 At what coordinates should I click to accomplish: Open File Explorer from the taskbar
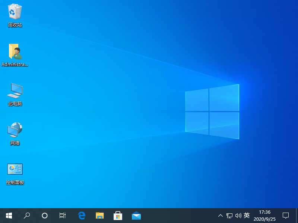pyautogui.click(x=100, y=215)
